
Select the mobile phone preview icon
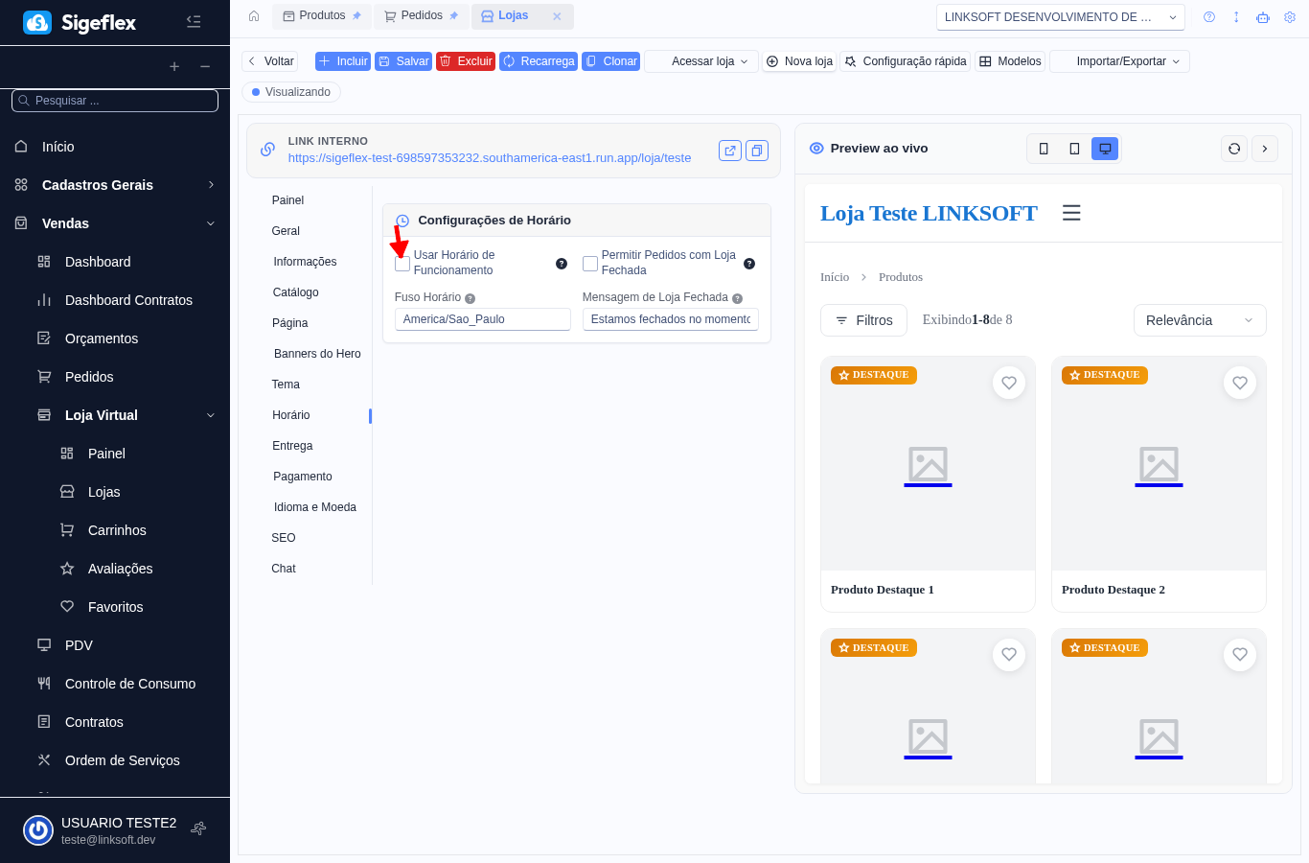pos(1044,149)
